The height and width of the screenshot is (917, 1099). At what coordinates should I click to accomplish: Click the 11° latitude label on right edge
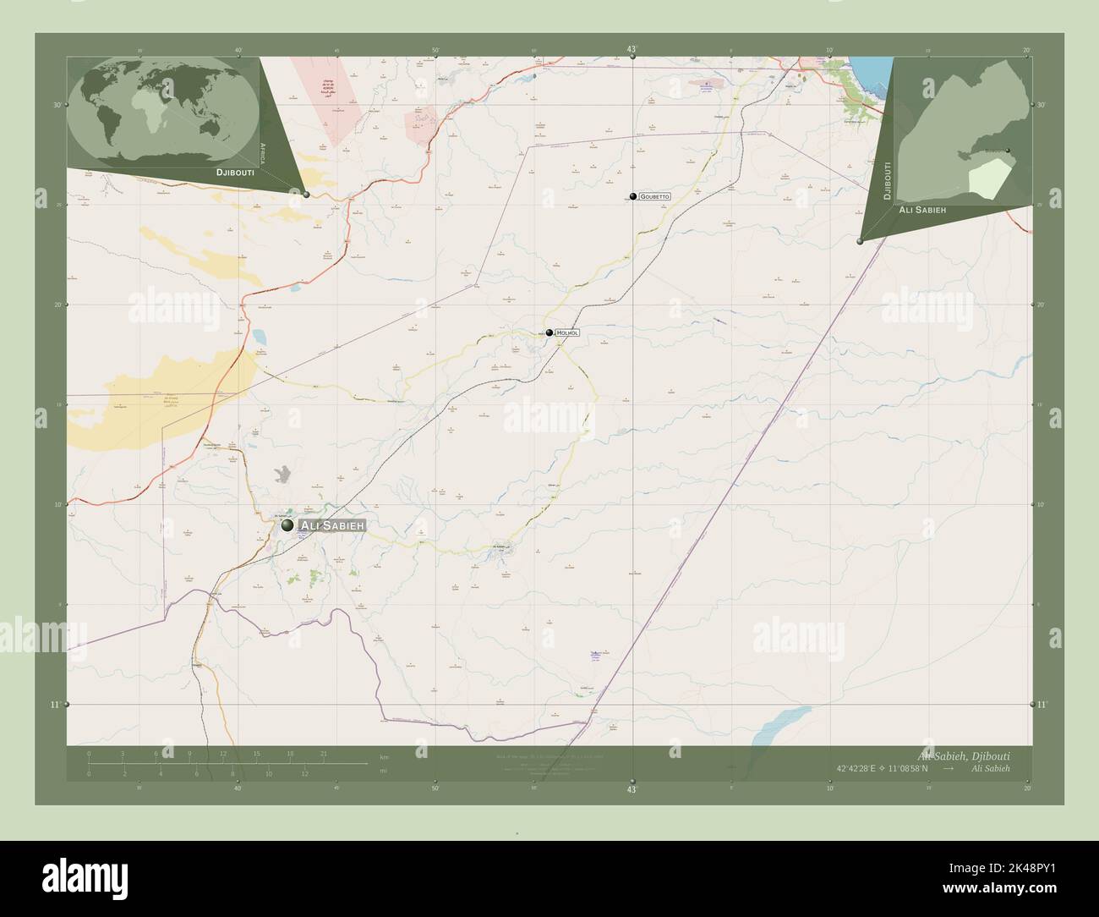(x=1041, y=705)
